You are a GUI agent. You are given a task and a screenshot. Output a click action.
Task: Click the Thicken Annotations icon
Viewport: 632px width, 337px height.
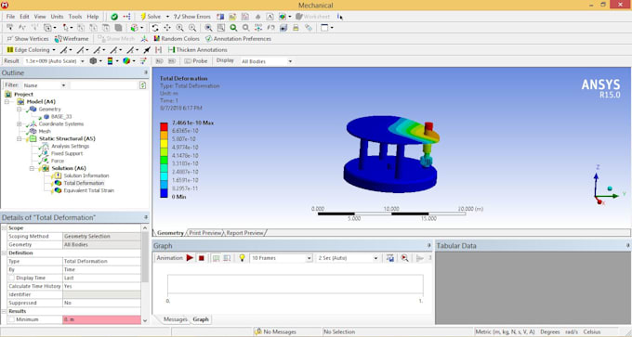point(171,50)
